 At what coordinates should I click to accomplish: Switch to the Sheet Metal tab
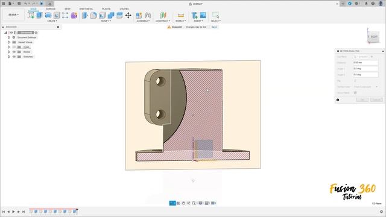(x=86, y=9)
